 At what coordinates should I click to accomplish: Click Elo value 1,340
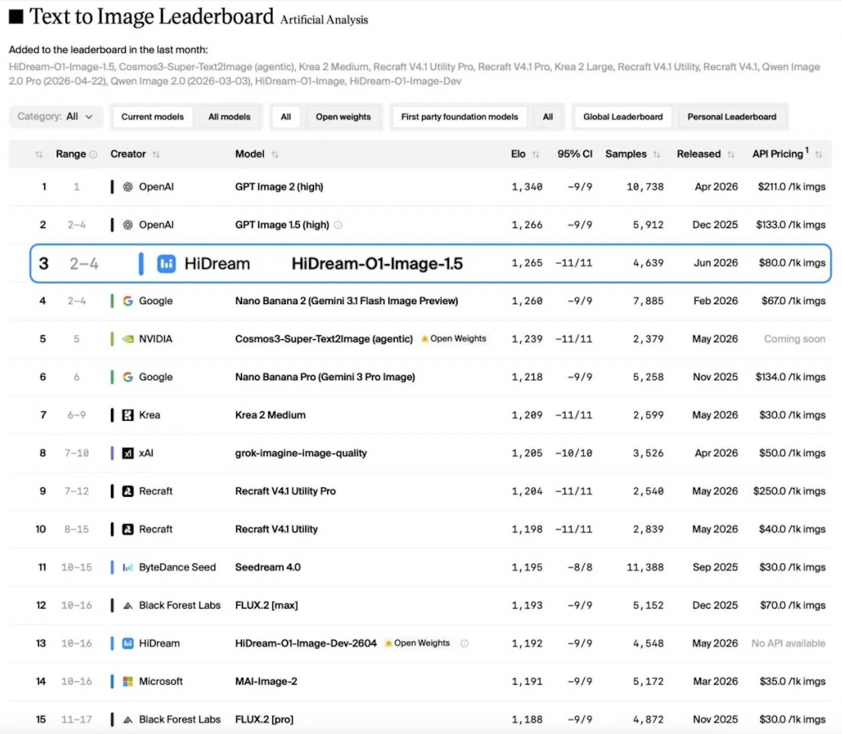(x=527, y=187)
